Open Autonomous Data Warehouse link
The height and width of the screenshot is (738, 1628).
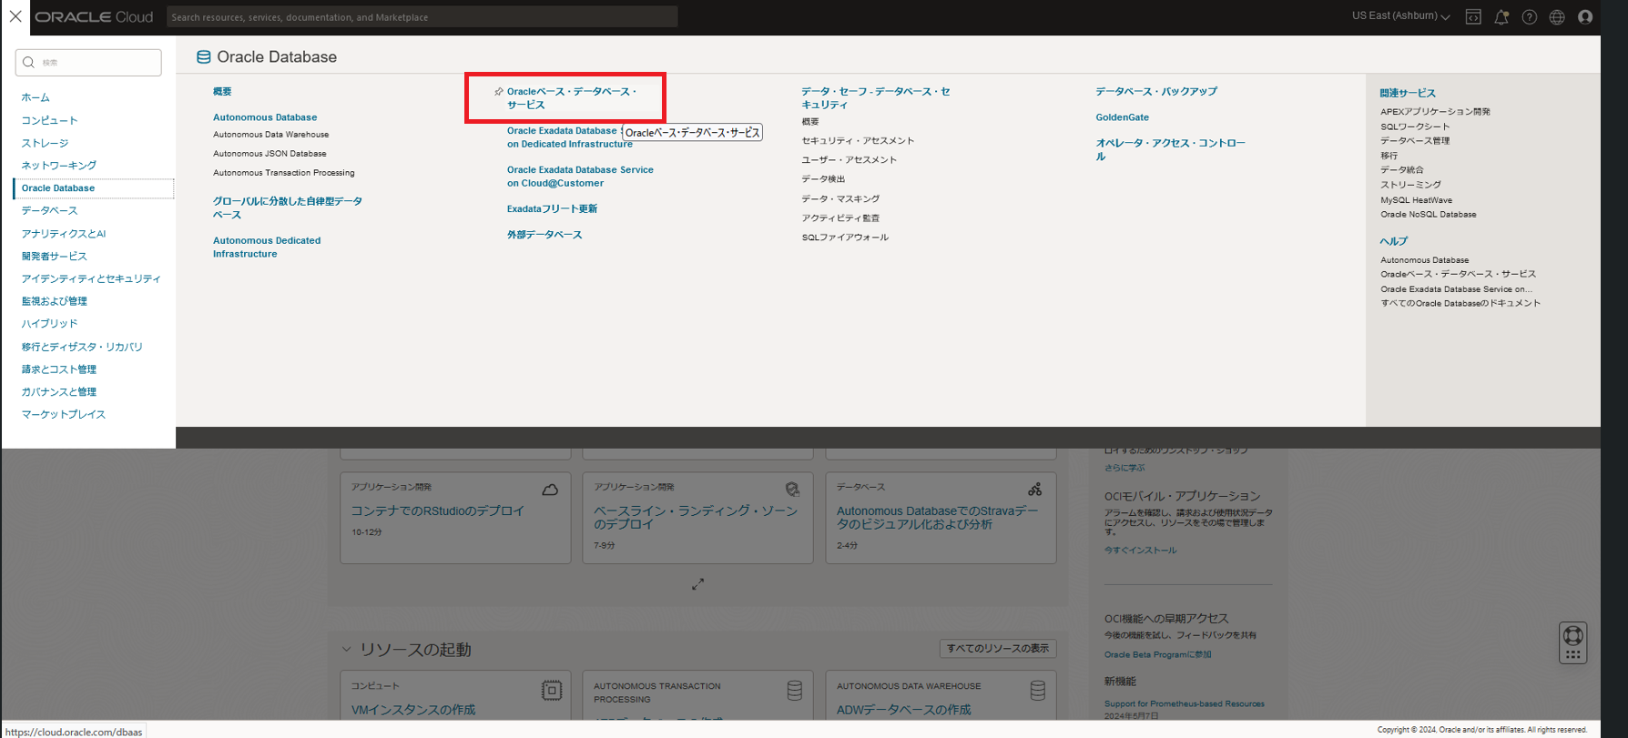click(270, 135)
